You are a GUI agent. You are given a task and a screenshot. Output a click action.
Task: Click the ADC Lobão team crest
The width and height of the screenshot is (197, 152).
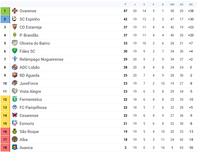tap(14, 67)
